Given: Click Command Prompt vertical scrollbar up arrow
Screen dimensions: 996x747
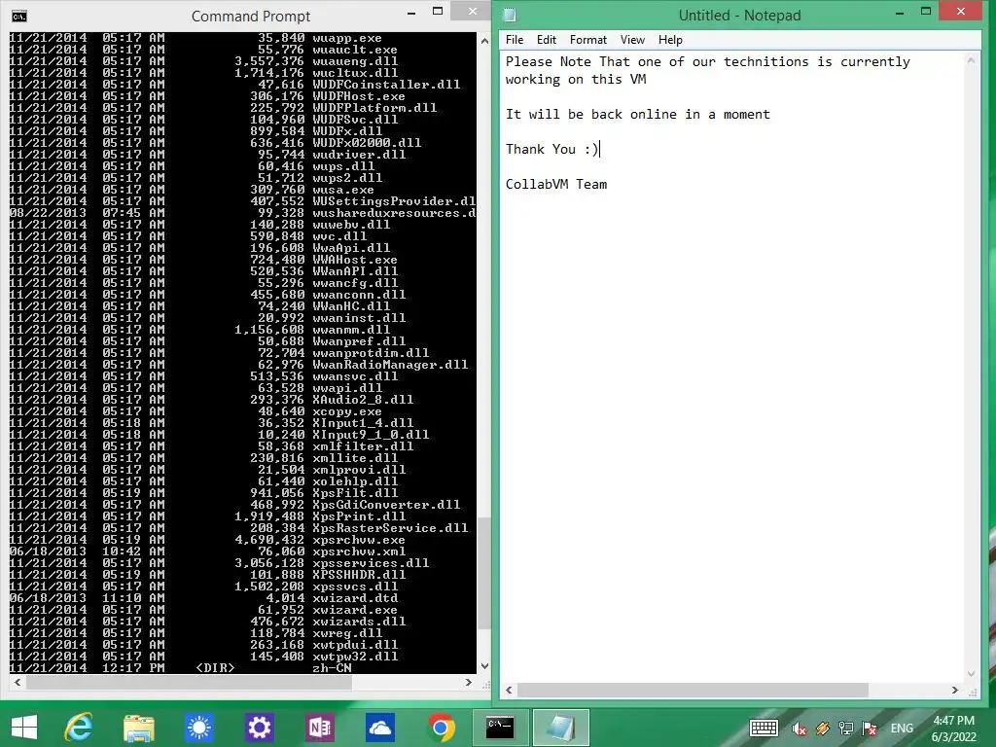Looking at the screenshot, I should [484, 41].
